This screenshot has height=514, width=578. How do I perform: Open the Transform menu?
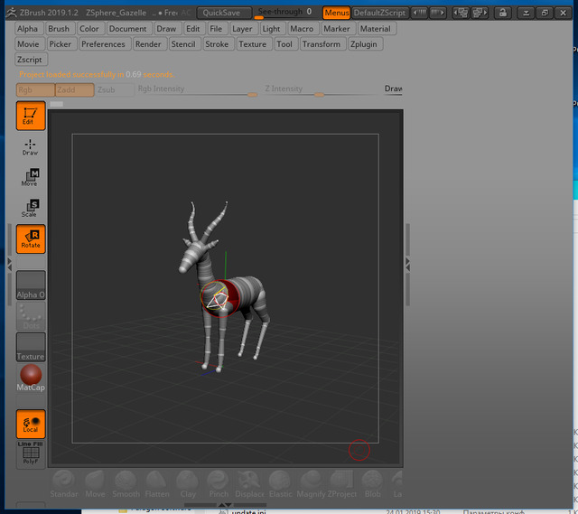[x=322, y=43]
